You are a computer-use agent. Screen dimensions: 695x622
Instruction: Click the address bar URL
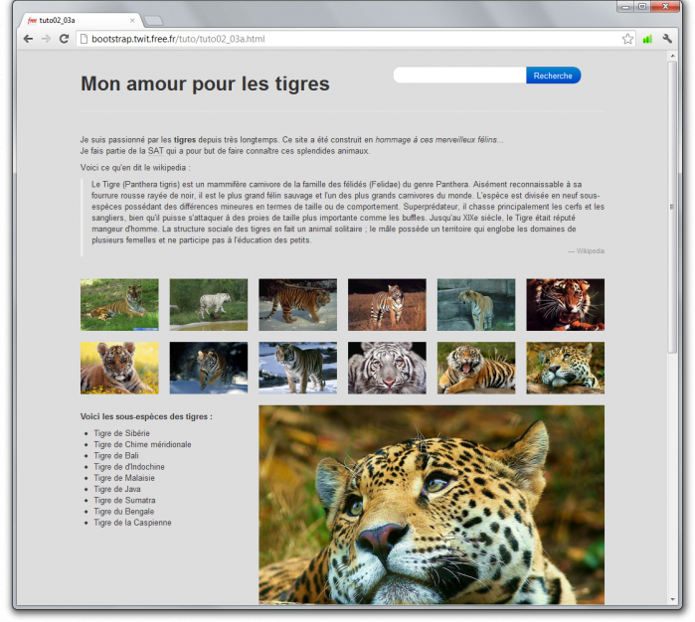pos(178,39)
